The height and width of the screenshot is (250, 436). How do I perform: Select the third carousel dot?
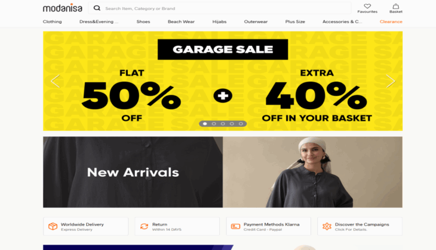pyautogui.click(x=223, y=124)
